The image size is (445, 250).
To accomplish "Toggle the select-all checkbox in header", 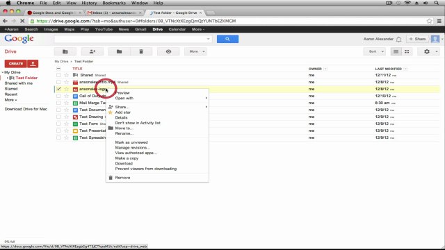I will tap(58, 69).
